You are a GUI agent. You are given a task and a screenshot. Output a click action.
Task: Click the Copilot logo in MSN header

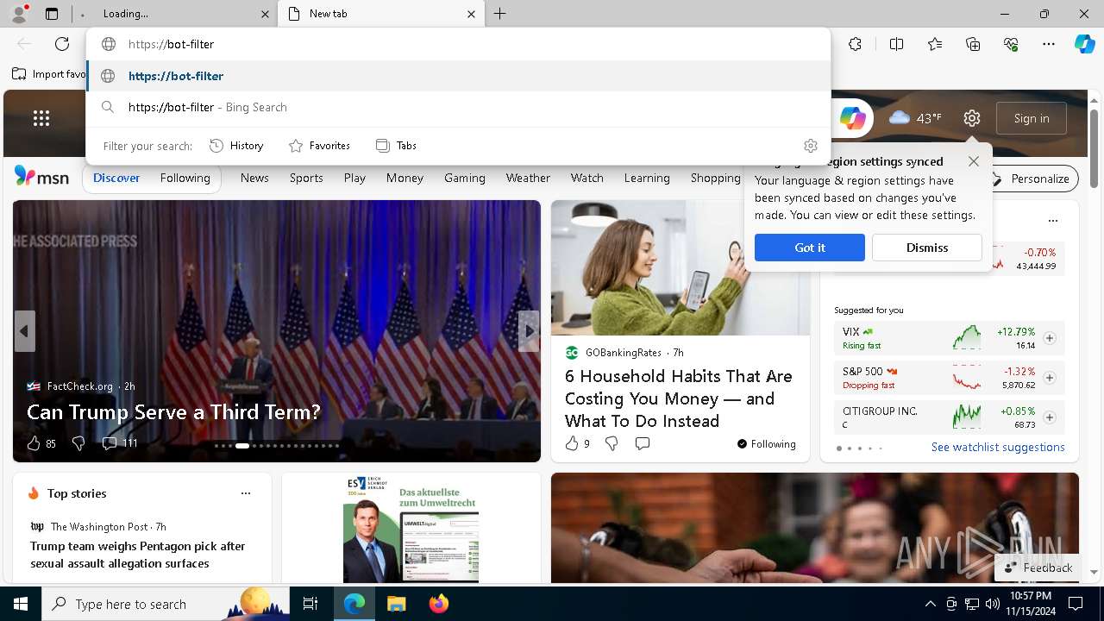pyautogui.click(x=853, y=118)
